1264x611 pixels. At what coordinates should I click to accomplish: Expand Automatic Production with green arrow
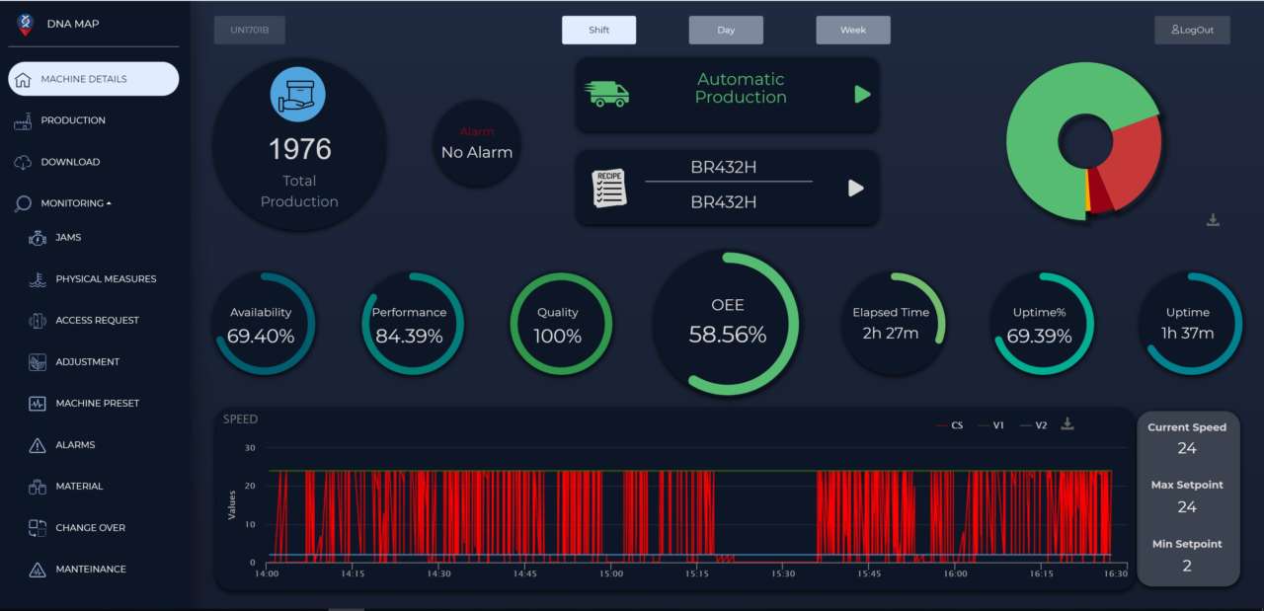coord(862,94)
